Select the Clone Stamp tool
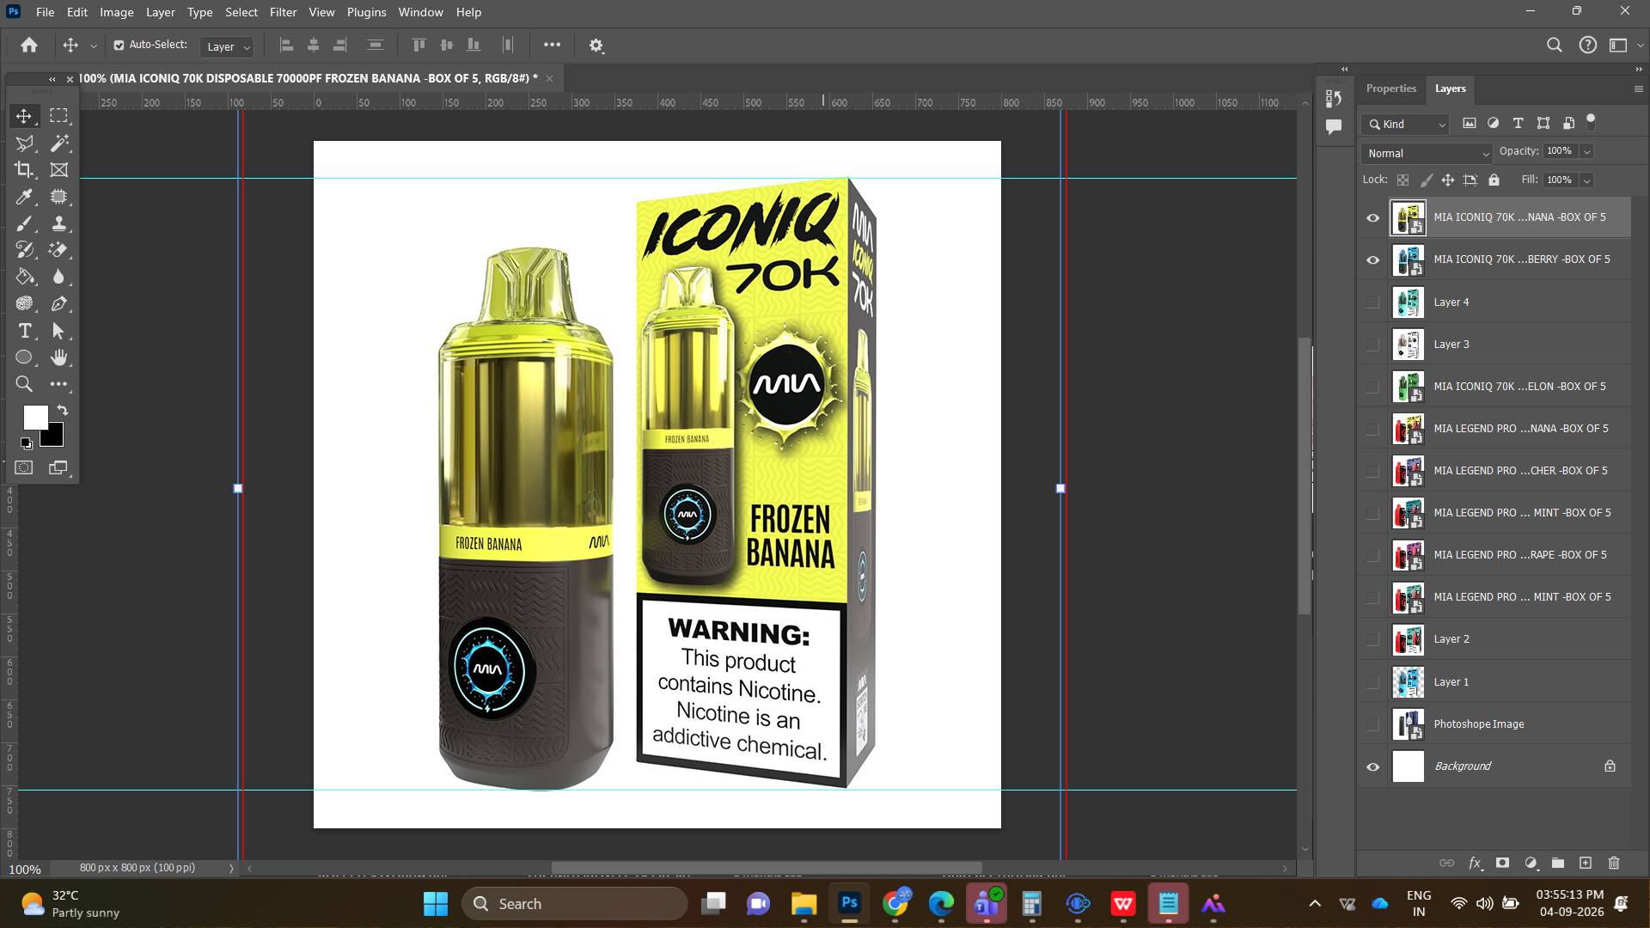The width and height of the screenshot is (1650, 928). pyautogui.click(x=58, y=223)
